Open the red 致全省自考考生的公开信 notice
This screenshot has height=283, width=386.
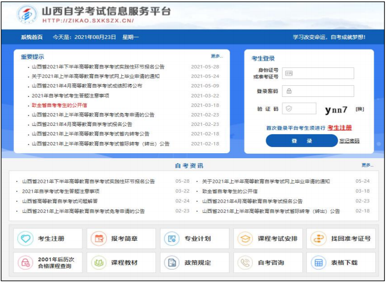[59, 105]
